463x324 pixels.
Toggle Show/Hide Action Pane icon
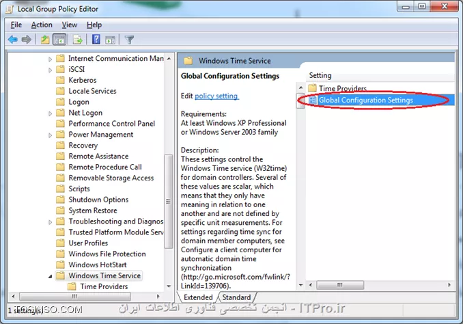point(110,40)
